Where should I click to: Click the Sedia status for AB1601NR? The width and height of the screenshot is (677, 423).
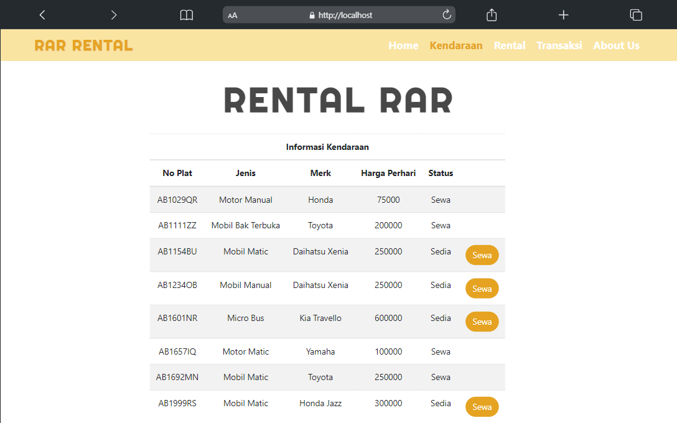point(441,318)
